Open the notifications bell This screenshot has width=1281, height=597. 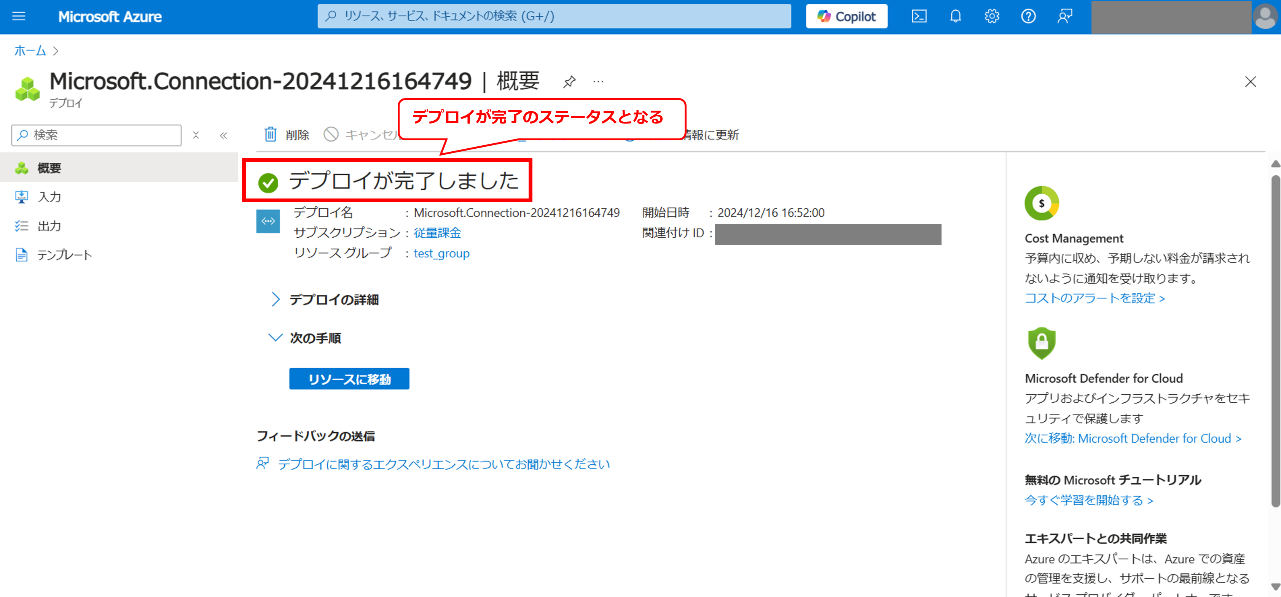[955, 16]
